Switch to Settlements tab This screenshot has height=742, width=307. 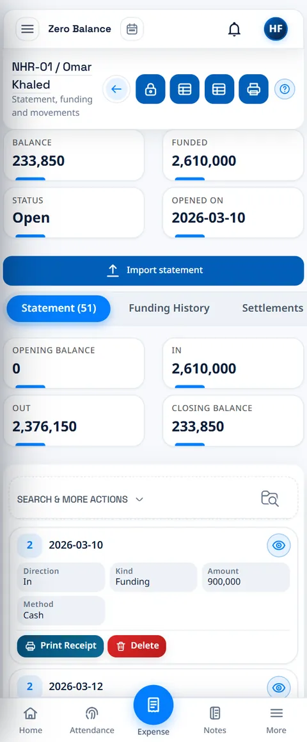click(272, 309)
